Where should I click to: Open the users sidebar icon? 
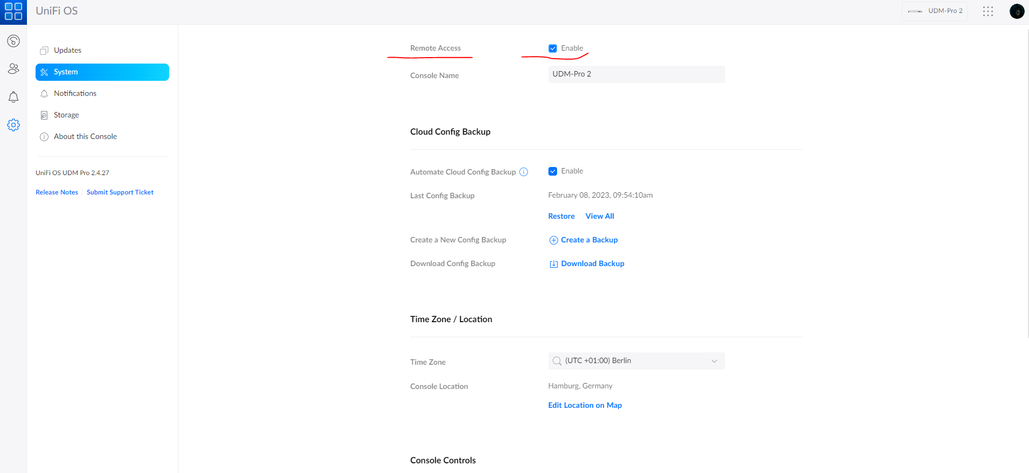[x=13, y=68]
